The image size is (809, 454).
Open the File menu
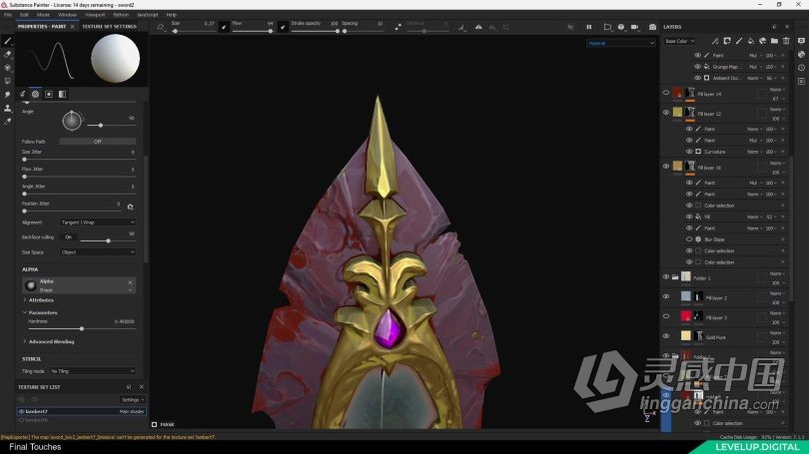click(8, 15)
